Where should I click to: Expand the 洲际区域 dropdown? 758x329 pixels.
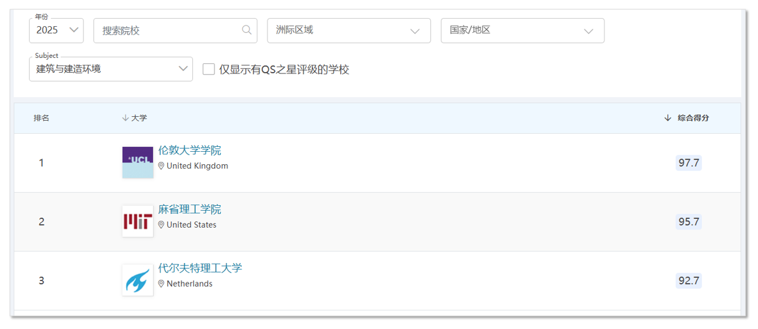point(348,30)
